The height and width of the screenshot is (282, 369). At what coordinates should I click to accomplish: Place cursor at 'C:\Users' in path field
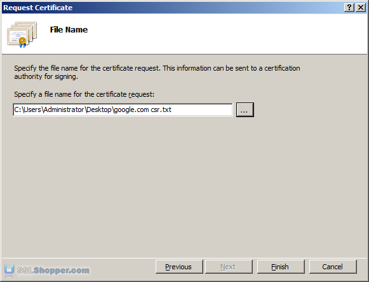28,109
